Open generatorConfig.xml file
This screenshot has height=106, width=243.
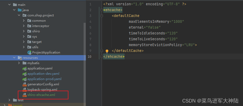43,84
